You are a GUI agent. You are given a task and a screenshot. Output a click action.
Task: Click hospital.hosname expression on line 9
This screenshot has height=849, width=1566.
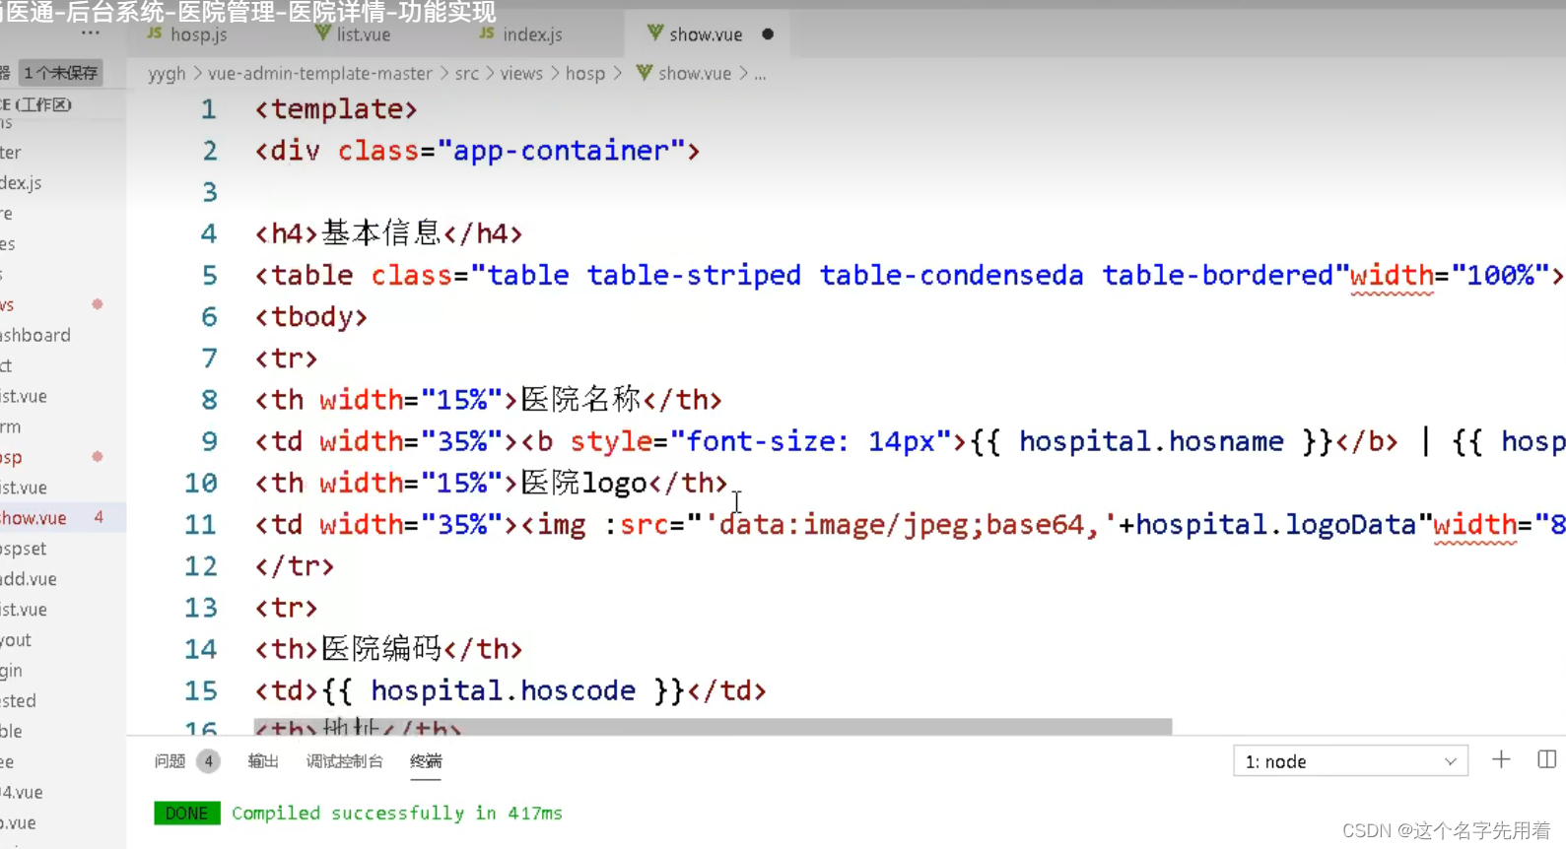pos(1151,441)
